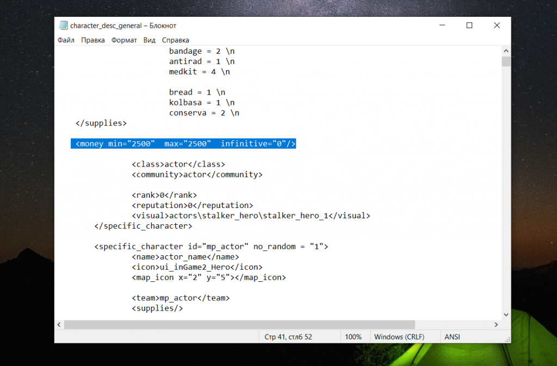The height and width of the screenshot is (366, 557).
Task: Click the vertical scrollbar down arrow
Action: [x=506, y=314]
